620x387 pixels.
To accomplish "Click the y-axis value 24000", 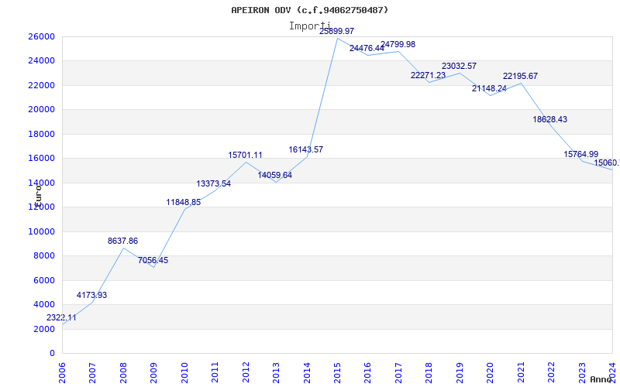I will click(41, 61).
